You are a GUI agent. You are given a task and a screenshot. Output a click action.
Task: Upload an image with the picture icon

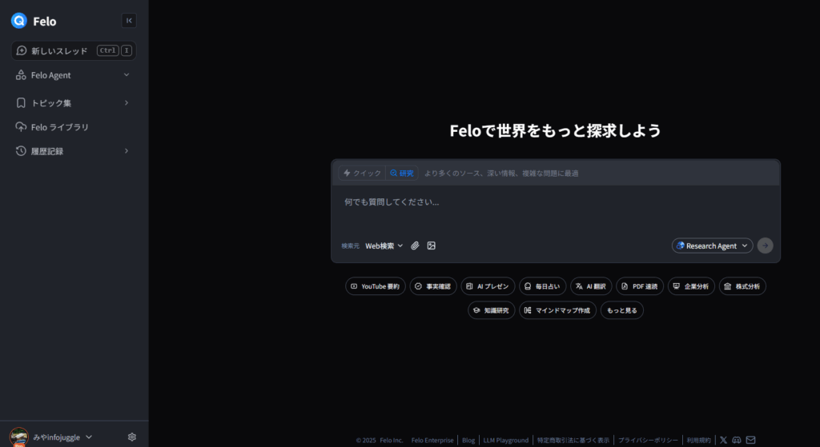(431, 245)
